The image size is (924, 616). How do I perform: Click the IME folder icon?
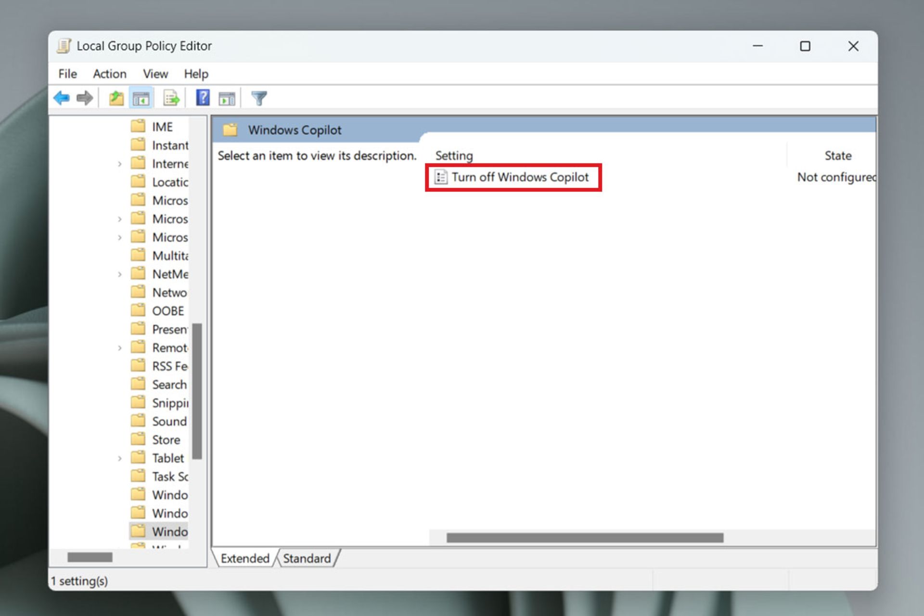[138, 126]
